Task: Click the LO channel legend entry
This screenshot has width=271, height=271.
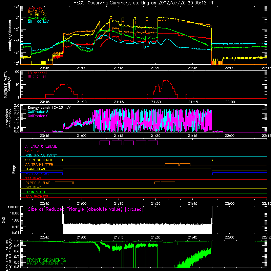Action: (x=37, y=73)
